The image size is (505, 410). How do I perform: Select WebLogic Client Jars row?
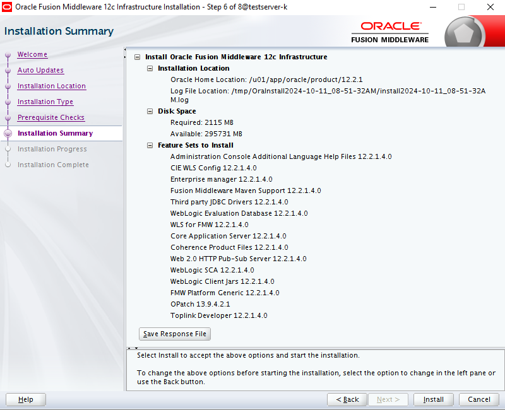pyautogui.click(x=222, y=281)
